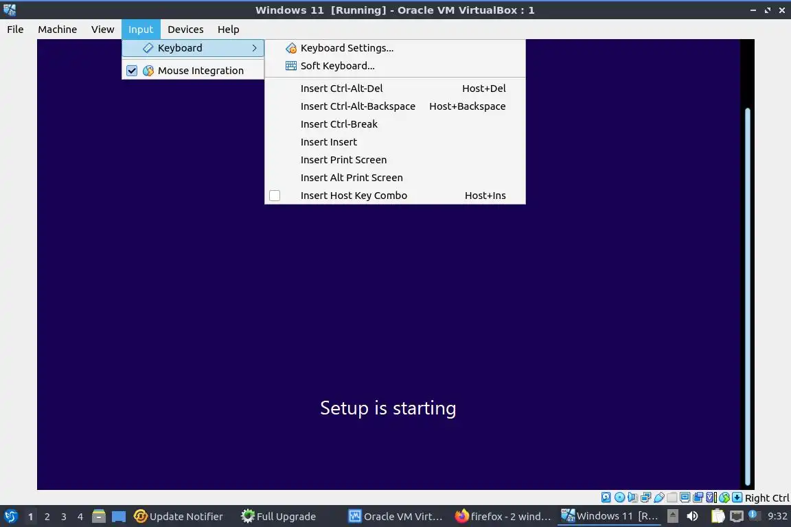This screenshot has height=527, width=791.
Task: Click the CPU virtualization status icon
Action: [711, 497]
